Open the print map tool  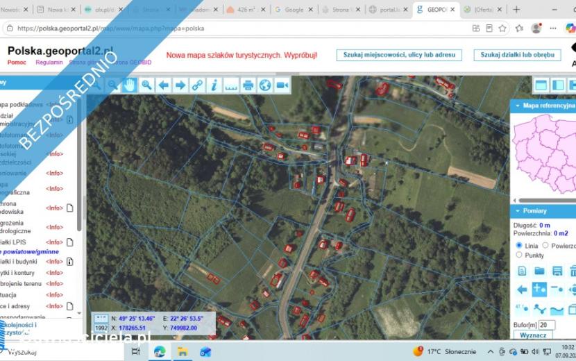[248, 85]
